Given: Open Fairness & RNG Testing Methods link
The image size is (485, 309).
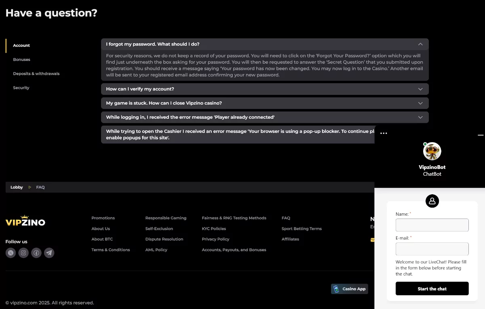Looking at the screenshot, I should point(234,218).
